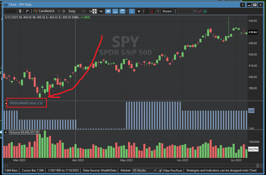Image resolution: width=266 pixels, height=175 pixels.
Task: Click the 1/29/1993 to 7/10/2023 date range
Action: click(64, 170)
